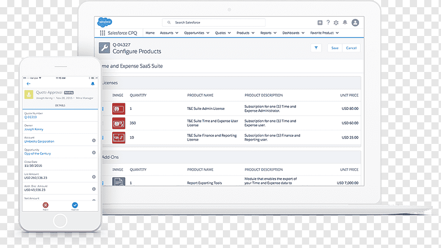Screen dimensions: 441x248
Task: Open the App Launcher grid icon
Action: point(103,33)
